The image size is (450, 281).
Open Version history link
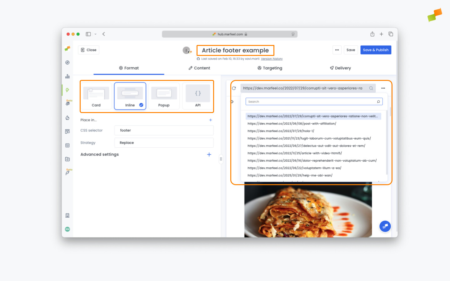tap(272, 59)
